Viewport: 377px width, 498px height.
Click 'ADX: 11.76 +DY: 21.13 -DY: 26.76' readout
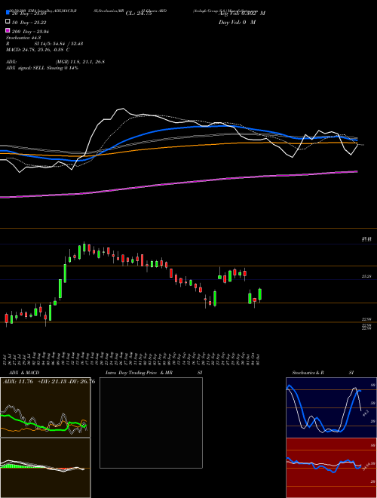click(49, 382)
